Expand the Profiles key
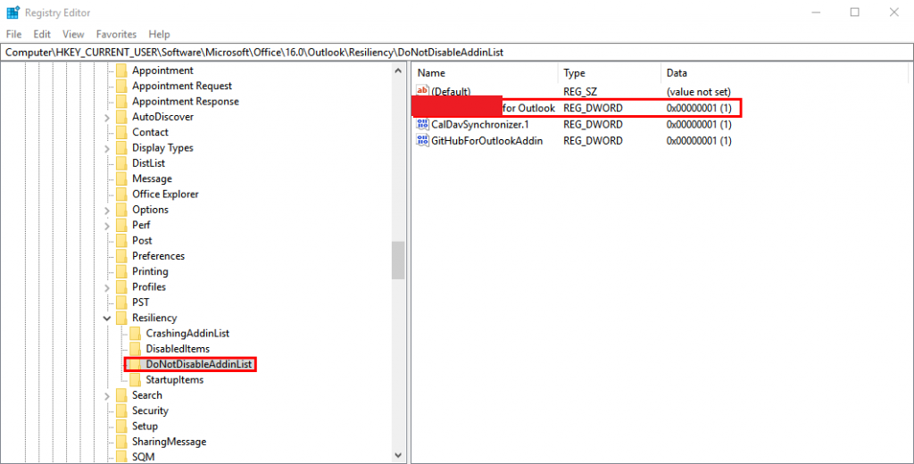This screenshot has height=464, width=914. point(107,287)
